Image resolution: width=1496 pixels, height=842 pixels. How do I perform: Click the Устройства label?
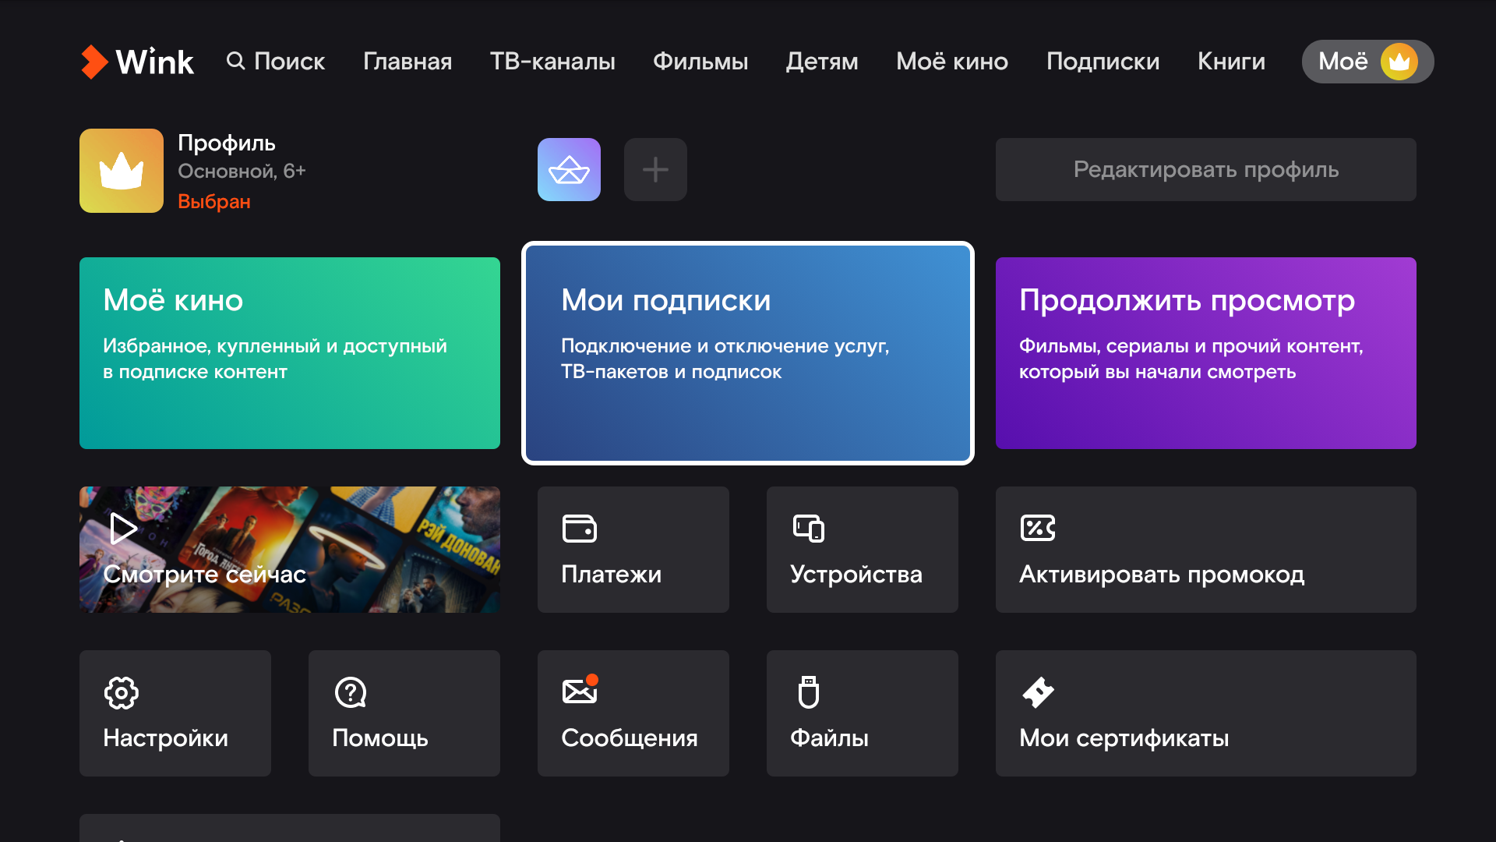(x=856, y=575)
